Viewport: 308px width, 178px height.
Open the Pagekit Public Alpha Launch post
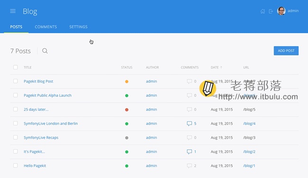click(47, 95)
